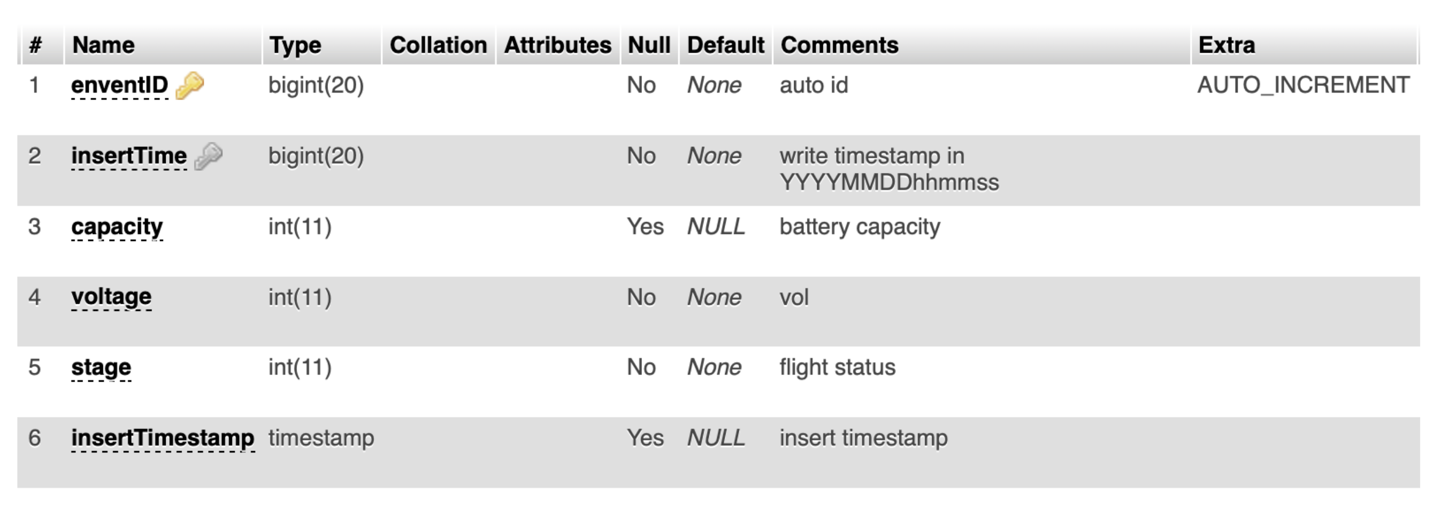The height and width of the screenshot is (514, 1444).
Task: Click the voltage column name
Action: coord(111,297)
